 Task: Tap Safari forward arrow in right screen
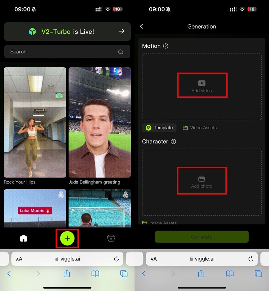(173, 274)
